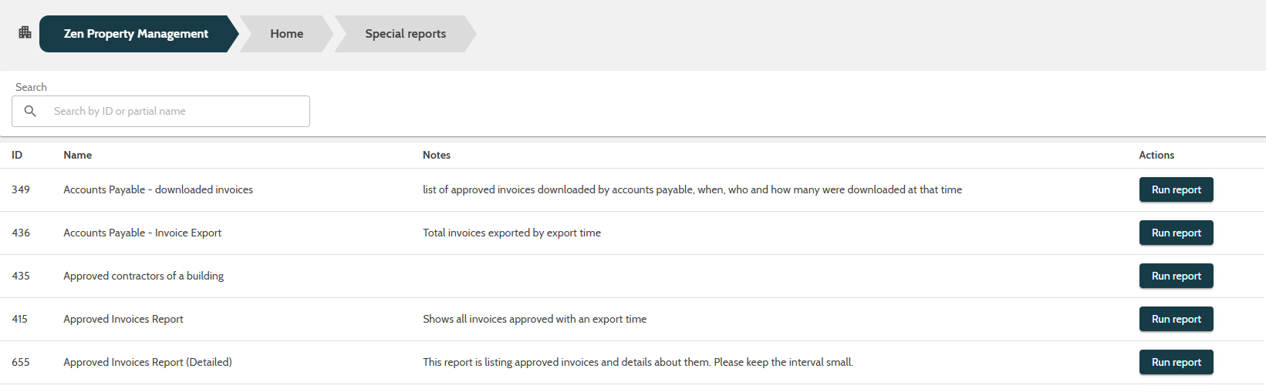Click the magnifying glass search icon

(30, 111)
